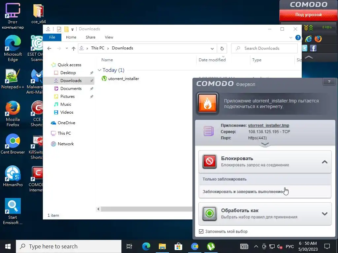The image size is (338, 253).
Task: Click the purple application icon in alert details
Action: point(209,131)
